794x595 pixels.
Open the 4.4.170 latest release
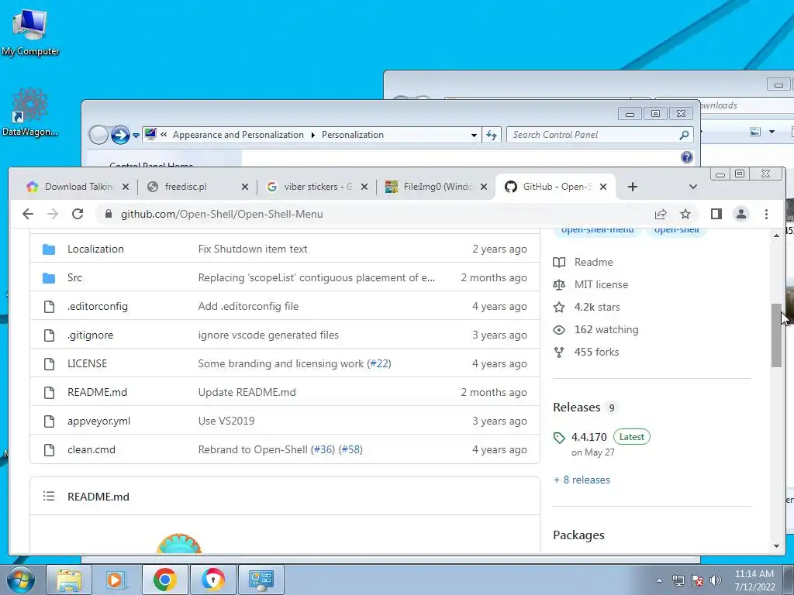coord(589,437)
